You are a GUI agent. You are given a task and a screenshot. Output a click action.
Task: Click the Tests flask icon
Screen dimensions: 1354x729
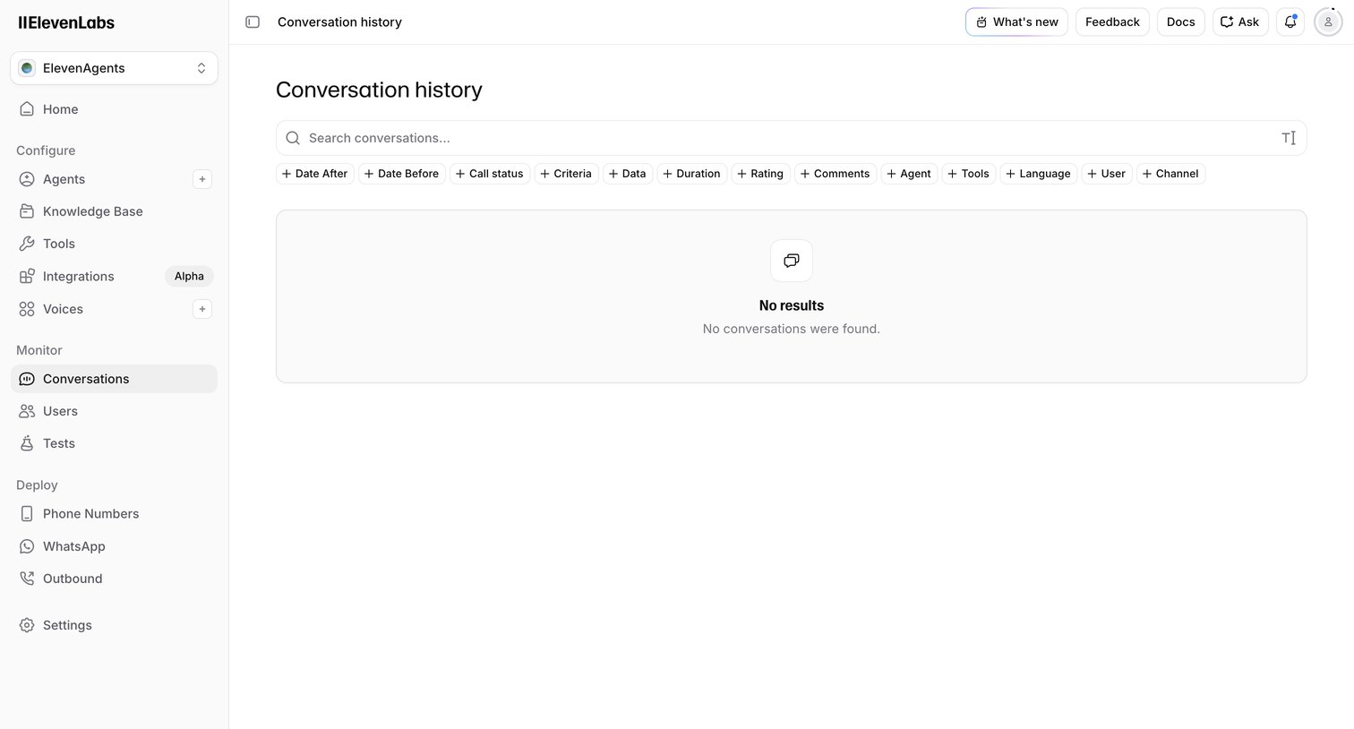coord(27,443)
